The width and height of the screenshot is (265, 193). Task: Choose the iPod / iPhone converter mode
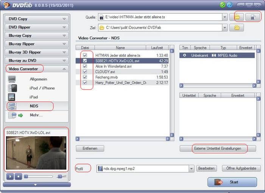point(42,88)
